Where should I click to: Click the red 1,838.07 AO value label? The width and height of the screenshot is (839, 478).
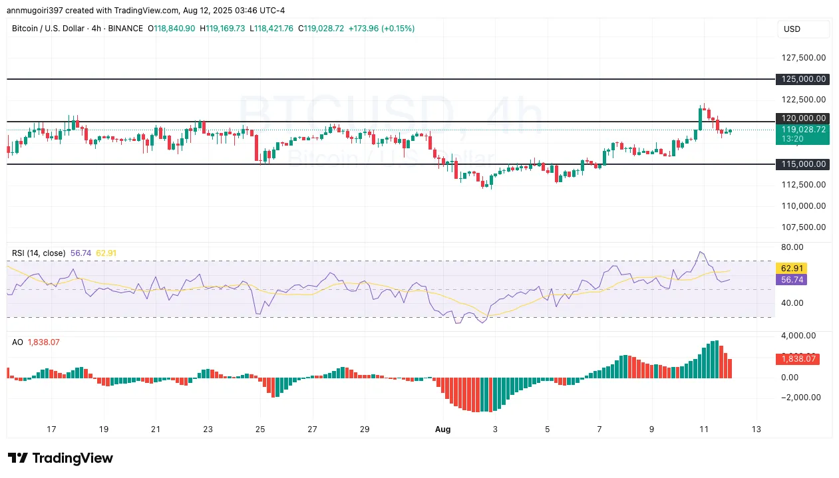point(796,359)
